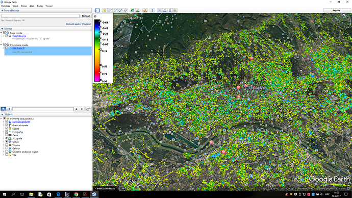
Task: Click the Pretraži search button
Action: click(86, 16)
